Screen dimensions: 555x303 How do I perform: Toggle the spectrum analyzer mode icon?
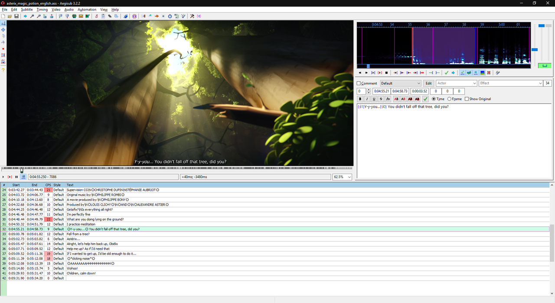(482, 73)
